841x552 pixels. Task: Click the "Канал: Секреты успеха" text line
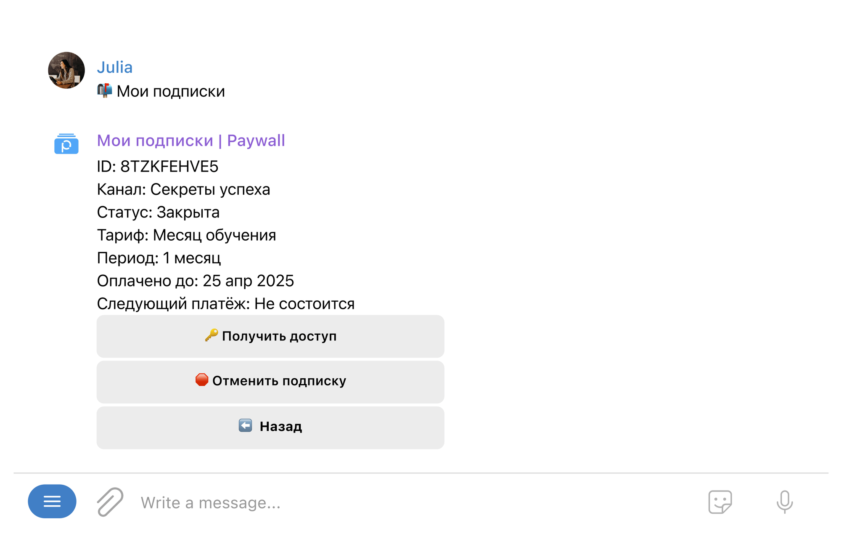pos(183,190)
